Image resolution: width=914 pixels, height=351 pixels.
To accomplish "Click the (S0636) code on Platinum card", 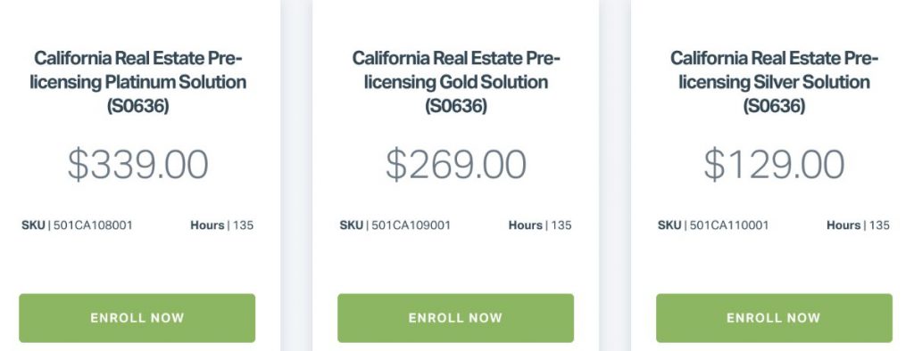I will 137,107.
